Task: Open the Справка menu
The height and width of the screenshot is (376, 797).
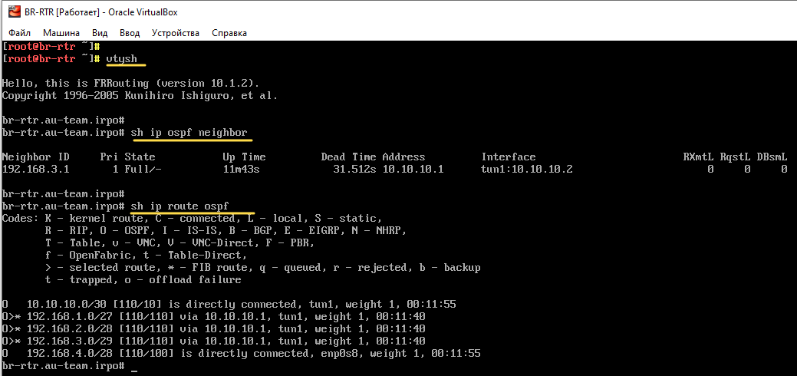Action: coord(229,33)
